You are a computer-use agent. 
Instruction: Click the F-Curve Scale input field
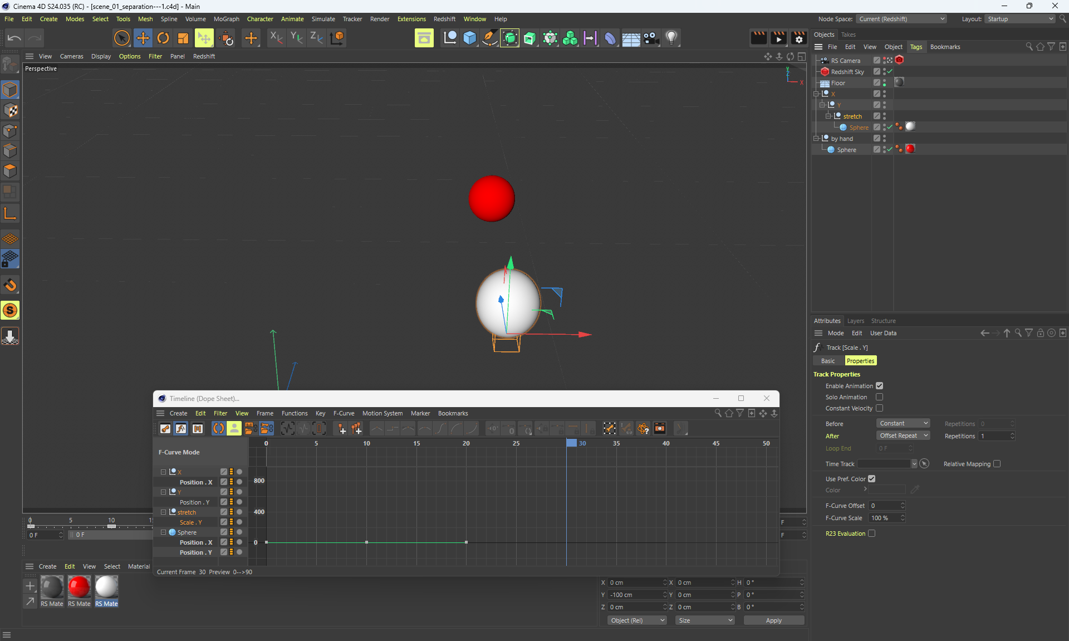pyautogui.click(x=884, y=518)
